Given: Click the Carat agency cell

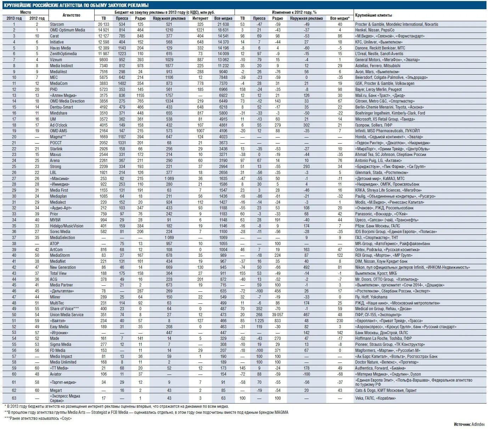Looking at the screenshot, I should point(55,36).
